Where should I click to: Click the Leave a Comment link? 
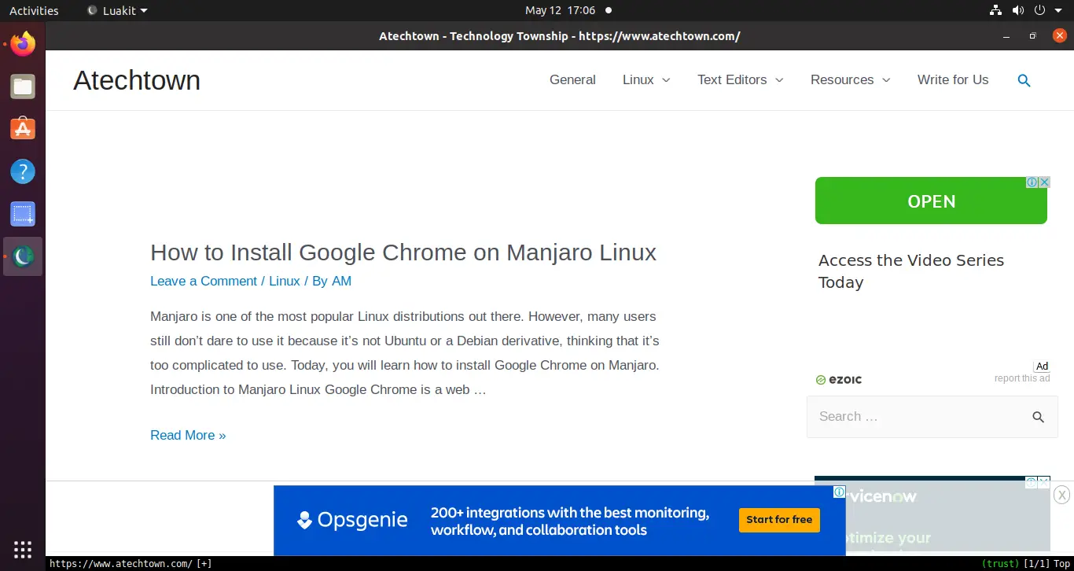click(x=204, y=281)
